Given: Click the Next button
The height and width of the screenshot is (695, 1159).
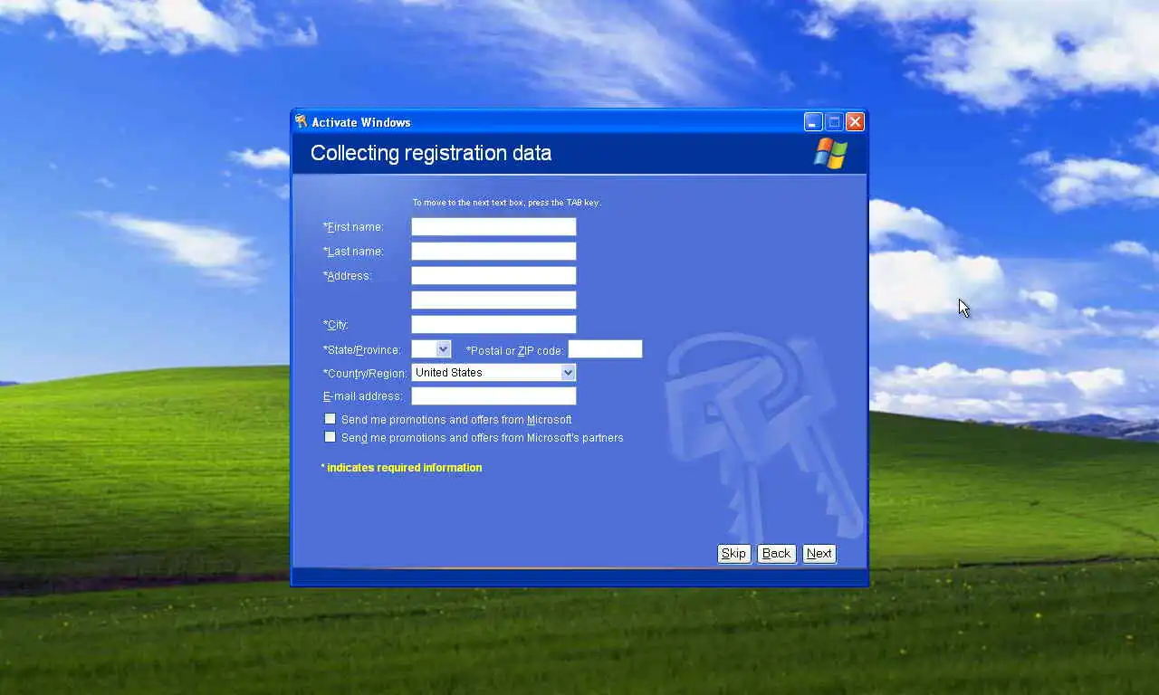Looking at the screenshot, I should (x=819, y=554).
